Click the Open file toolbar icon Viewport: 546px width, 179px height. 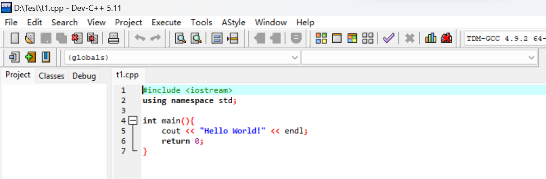[29, 38]
